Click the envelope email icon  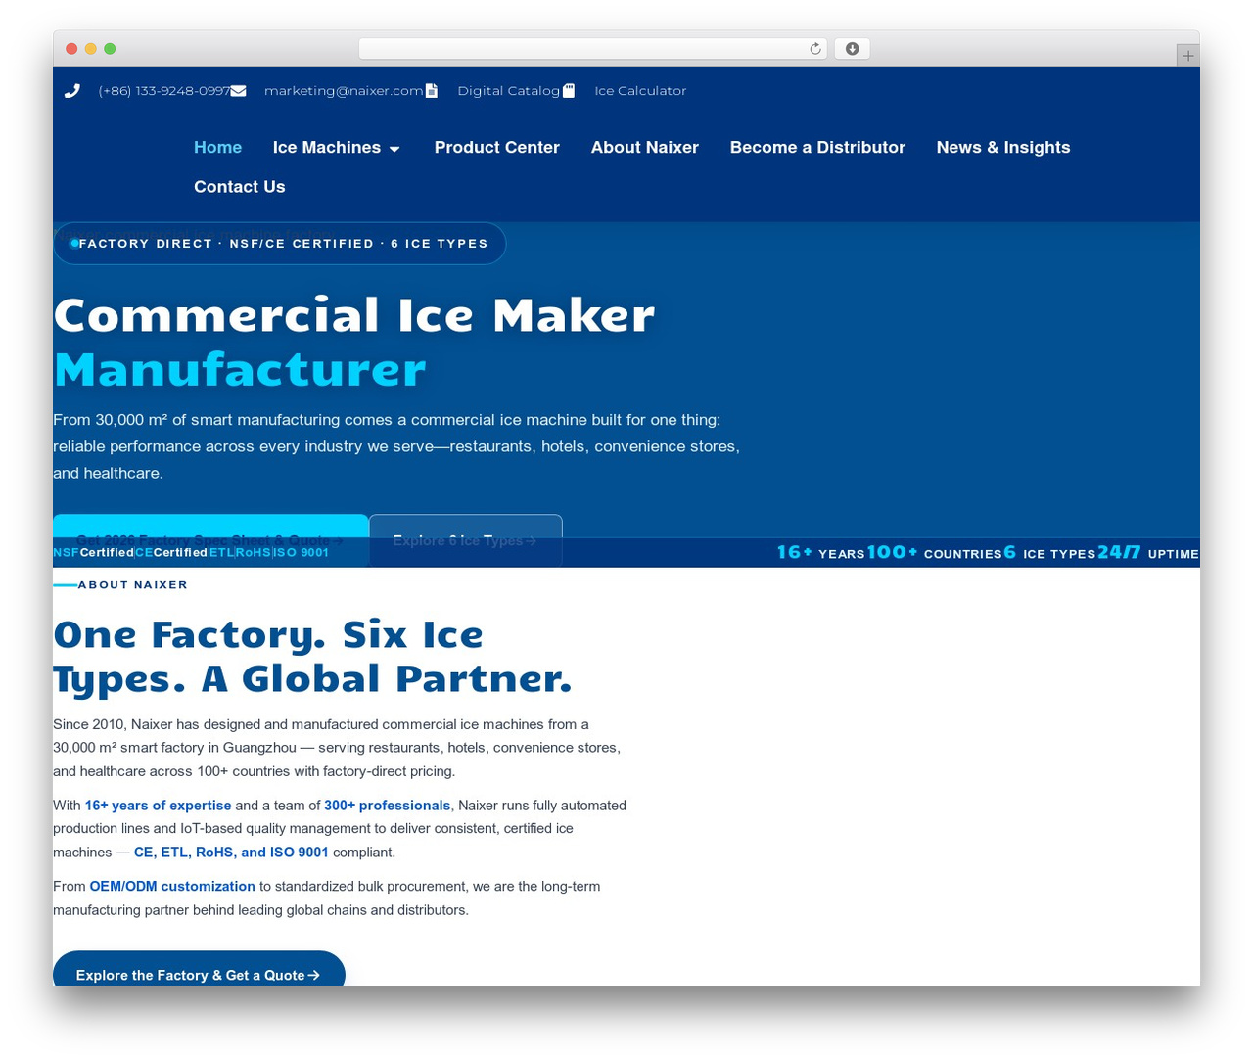[x=238, y=91]
